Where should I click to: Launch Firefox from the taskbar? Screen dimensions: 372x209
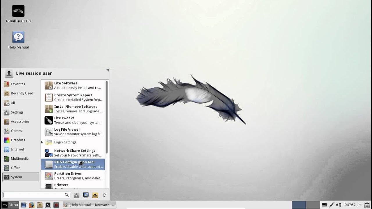pyautogui.click(x=32, y=205)
